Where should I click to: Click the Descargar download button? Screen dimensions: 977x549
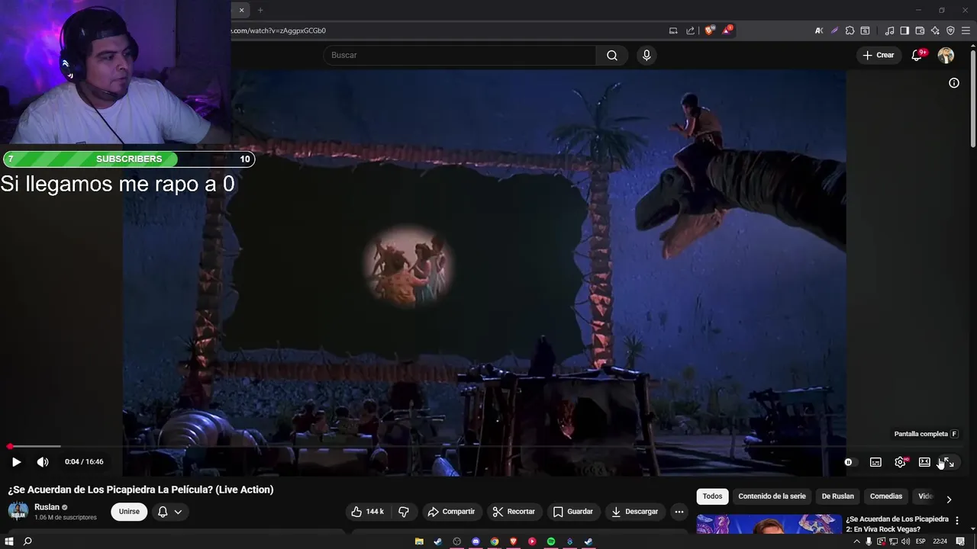[x=635, y=512]
